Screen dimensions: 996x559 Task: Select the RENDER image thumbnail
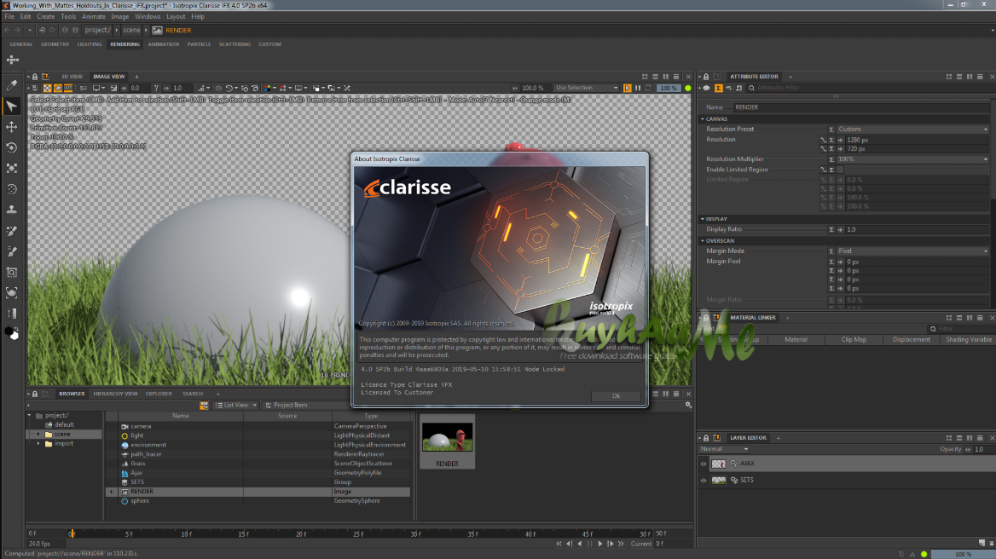pyautogui.click(x=447, y=441)
